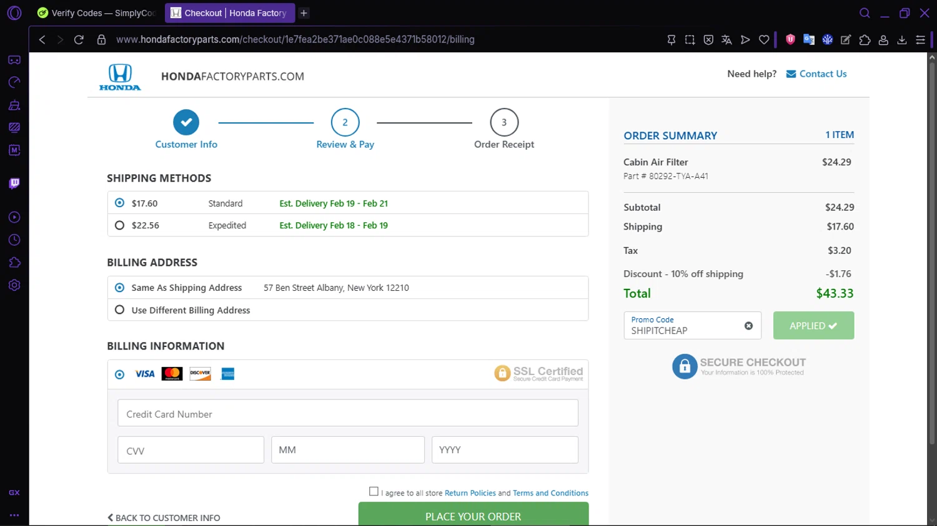Open History clock icon in sidebar
This screenshot has width=937, height=526.
pyautogui.click(x=14, y=240)
